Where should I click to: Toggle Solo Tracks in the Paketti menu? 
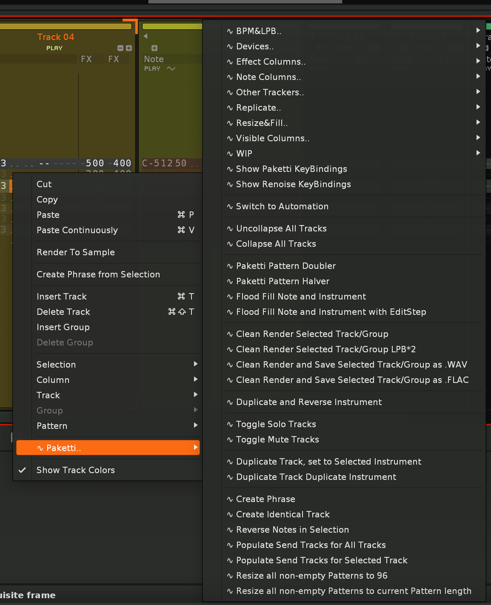click(276, 424)
